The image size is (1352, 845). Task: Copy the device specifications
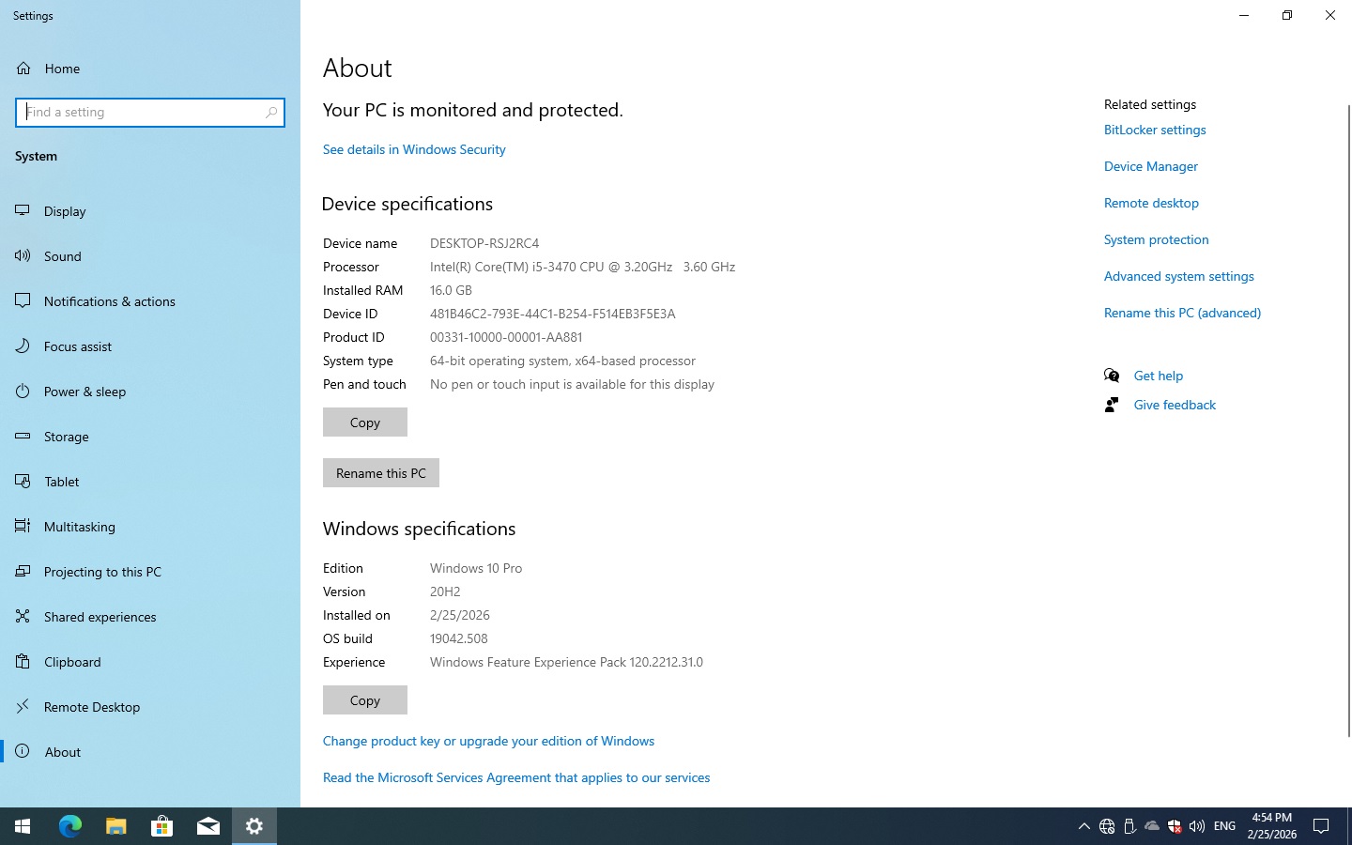coord(365,422)
